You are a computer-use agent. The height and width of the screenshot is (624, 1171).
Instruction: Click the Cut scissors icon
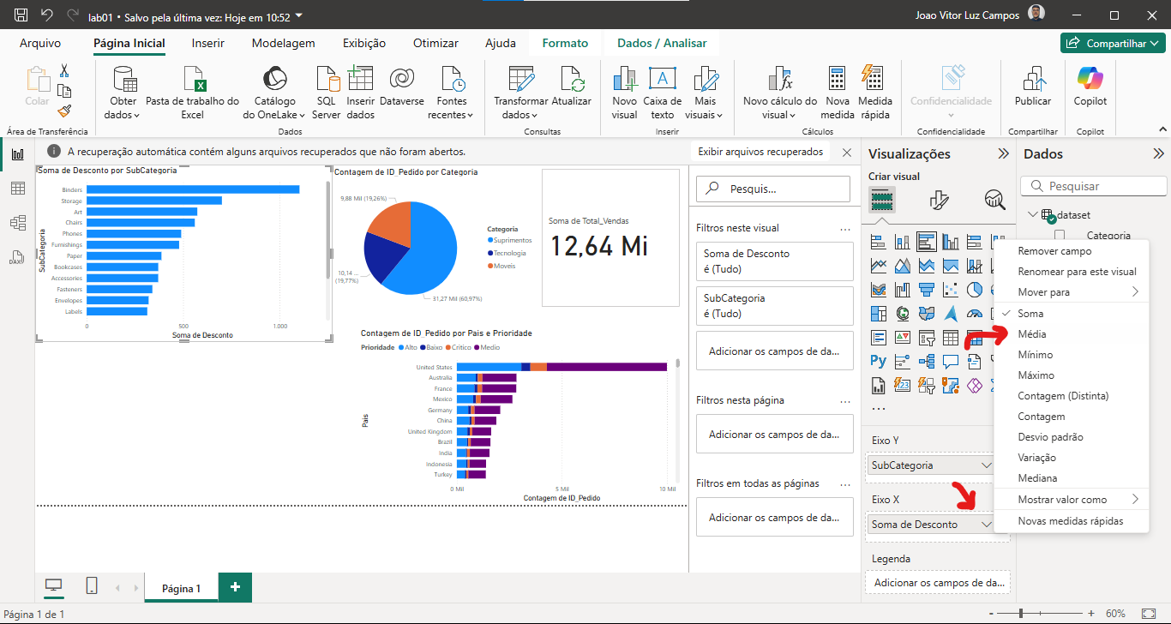(64, 71)
